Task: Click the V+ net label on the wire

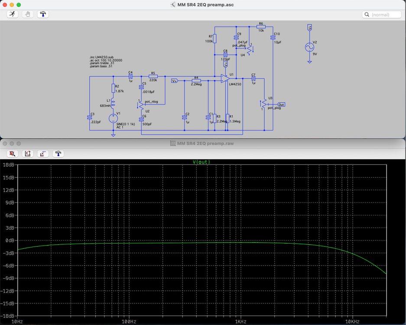Action: [175, 80]
